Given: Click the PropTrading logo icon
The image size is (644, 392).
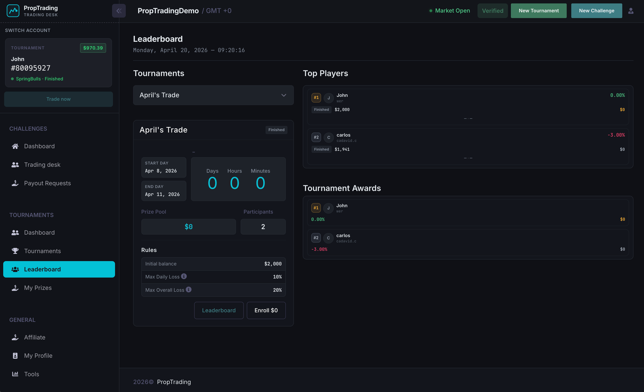Looking at the screenshot, I should click(x=13, y=10).
